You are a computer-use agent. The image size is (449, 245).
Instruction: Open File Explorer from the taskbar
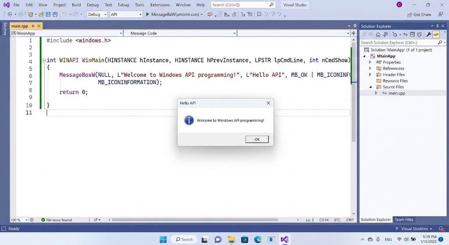click(x=232, y=239)
